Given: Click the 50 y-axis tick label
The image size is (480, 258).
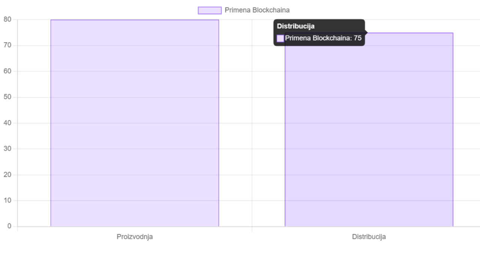Looking at the screenshot, I should click(8, 97).
